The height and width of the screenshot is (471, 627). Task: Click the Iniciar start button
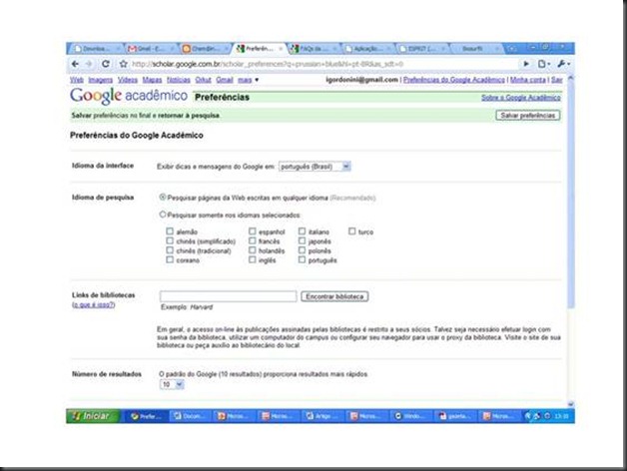coord(93,416)
